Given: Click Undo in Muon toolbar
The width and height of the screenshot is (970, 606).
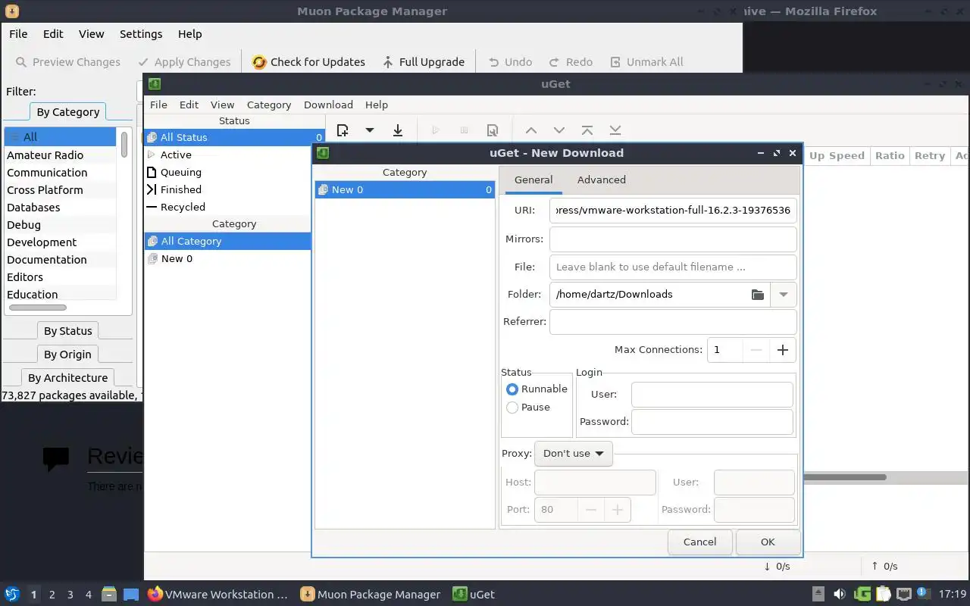Looking at the screenshot, I should [510, 62].
